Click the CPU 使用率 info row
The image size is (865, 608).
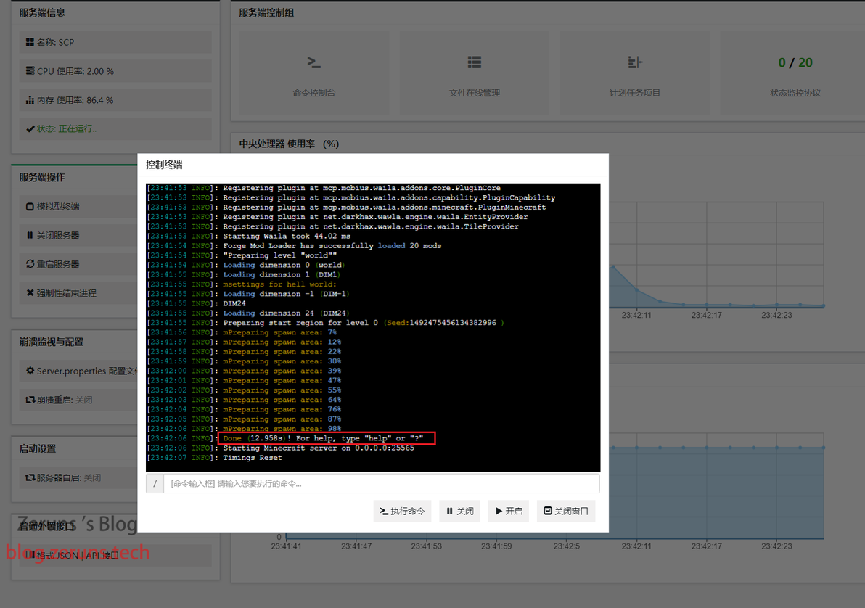coord(115,71)
